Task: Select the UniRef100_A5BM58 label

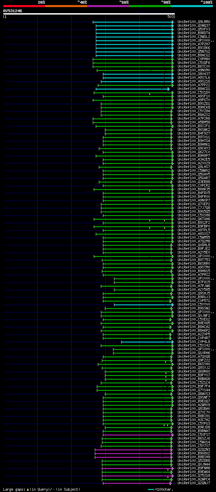Action: click(194, 122)
